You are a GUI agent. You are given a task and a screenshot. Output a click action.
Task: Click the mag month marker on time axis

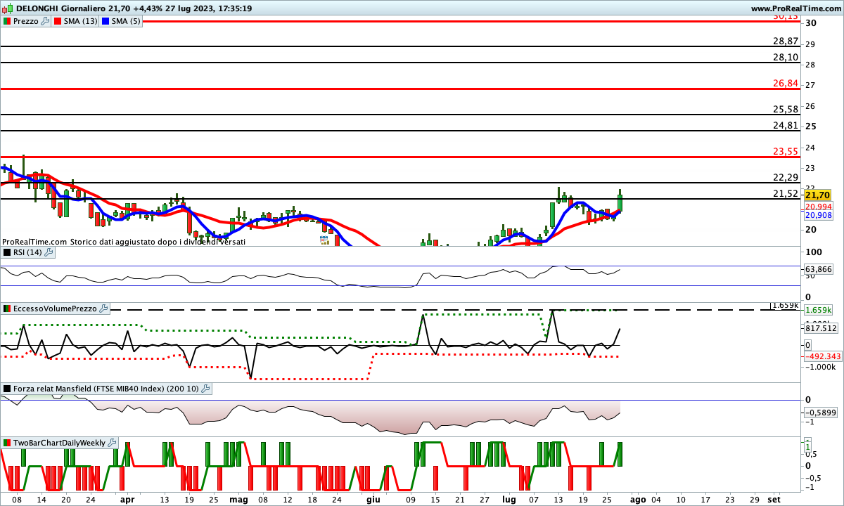point(238,499)
